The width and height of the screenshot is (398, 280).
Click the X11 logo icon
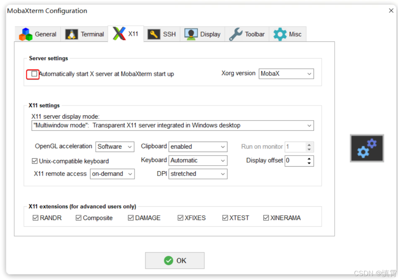pos(119,34)
